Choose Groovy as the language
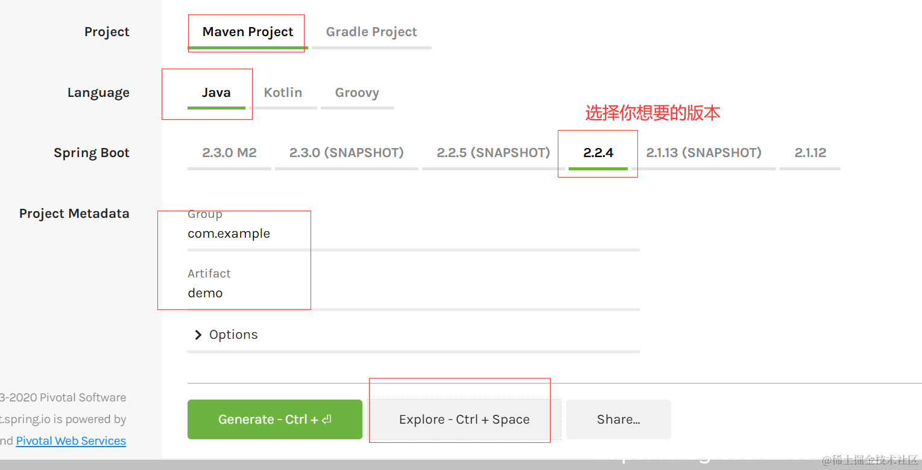The width and height of the screenshot is (922, 470). point(357,93)
